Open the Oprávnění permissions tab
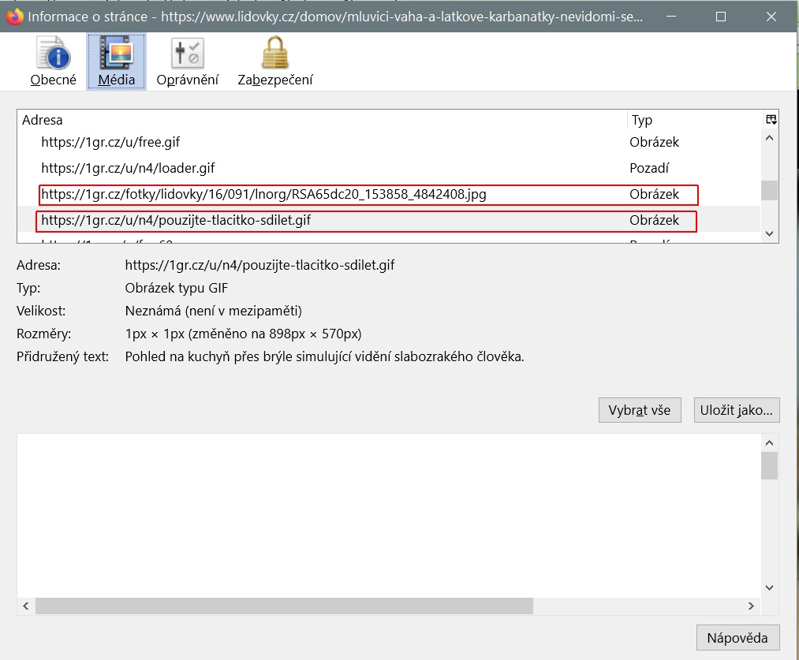The image size is (799, 660). pos(187,62)
